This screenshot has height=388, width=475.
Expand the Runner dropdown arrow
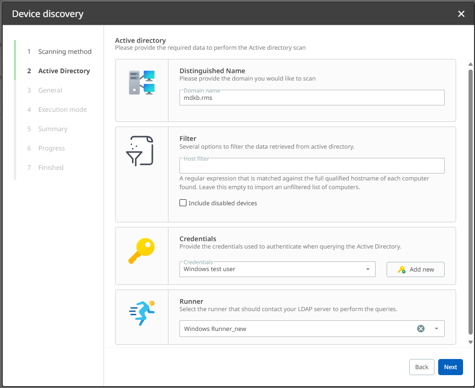[436, 329]
